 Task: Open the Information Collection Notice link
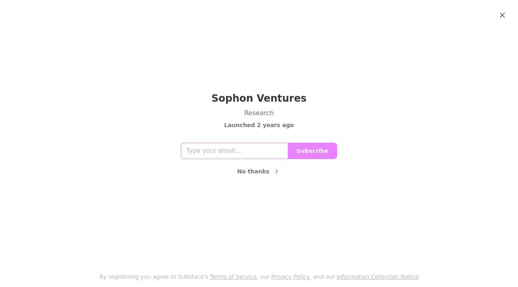(x=377, y=277)
